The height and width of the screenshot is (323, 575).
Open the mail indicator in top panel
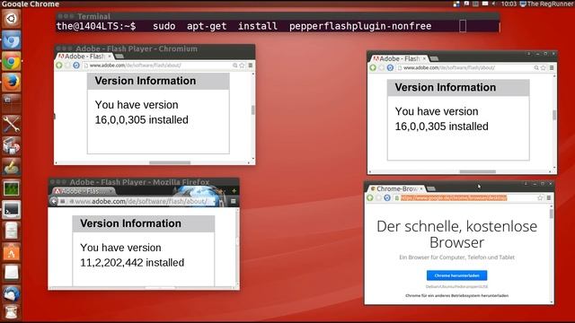[485, 4]
